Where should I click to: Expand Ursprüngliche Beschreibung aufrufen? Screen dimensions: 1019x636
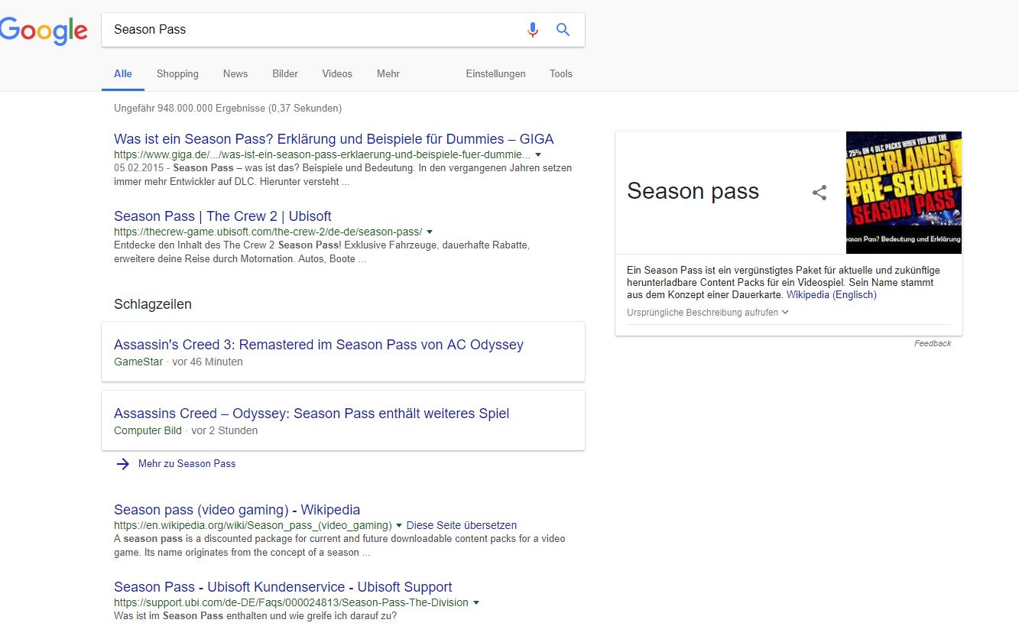coord(707,312)
